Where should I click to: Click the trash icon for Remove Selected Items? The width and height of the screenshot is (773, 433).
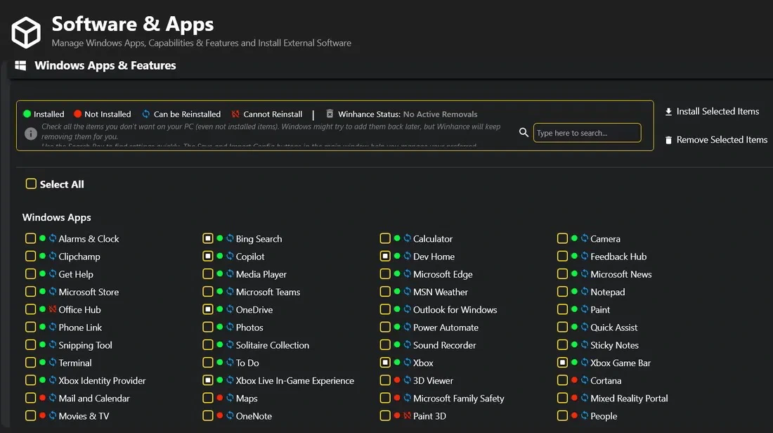(668, 140)
